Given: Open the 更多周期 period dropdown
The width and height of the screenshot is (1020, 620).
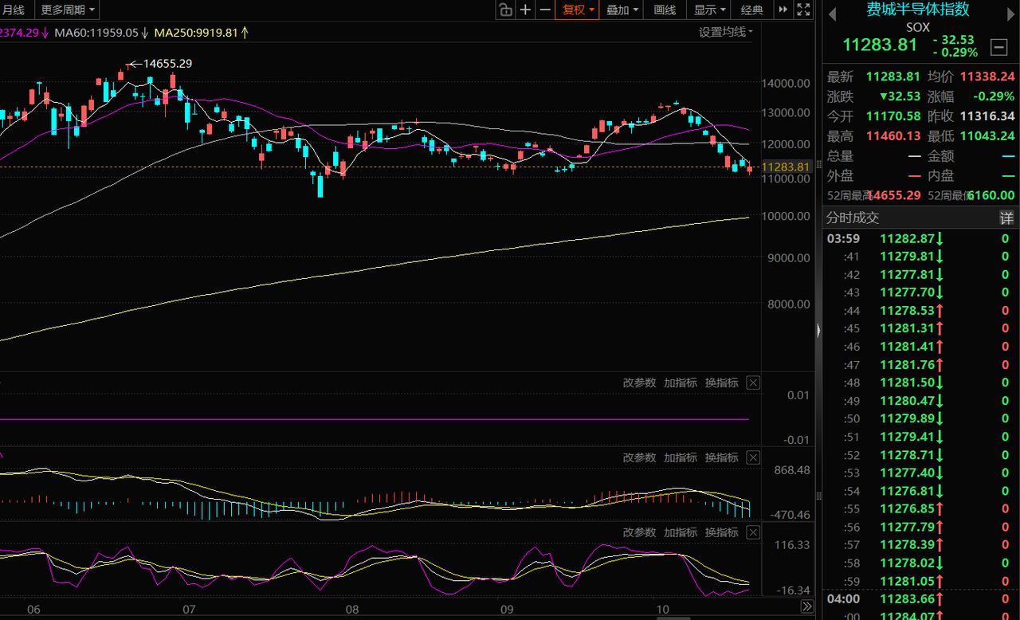Looking at the screenshot, I should pos(68,10).
